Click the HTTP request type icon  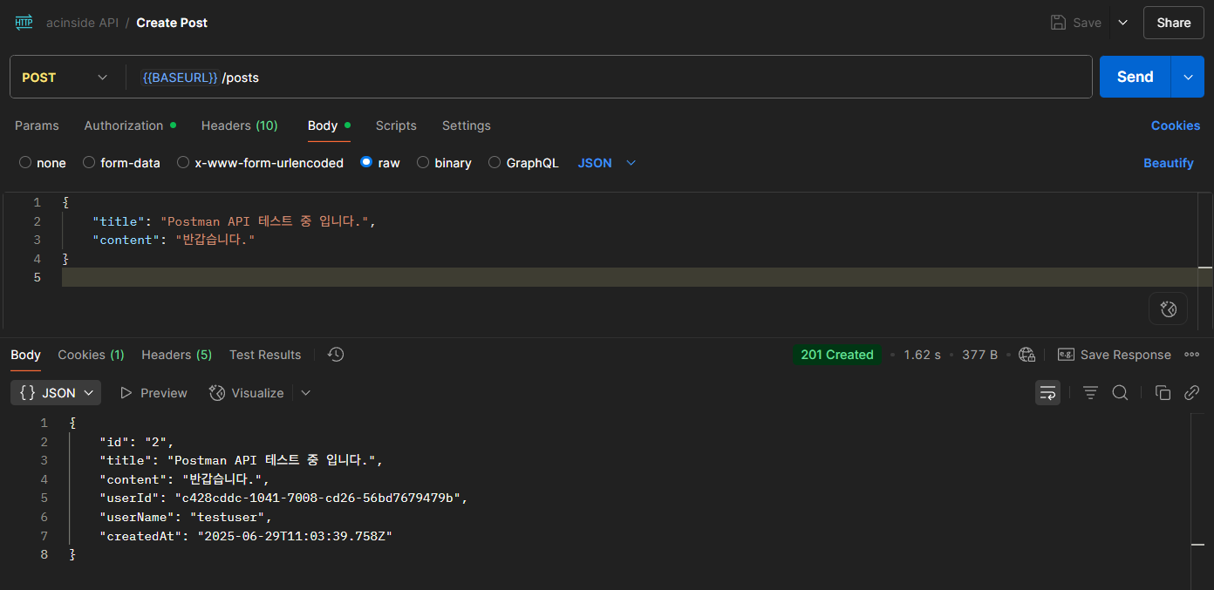coord(24,23)
